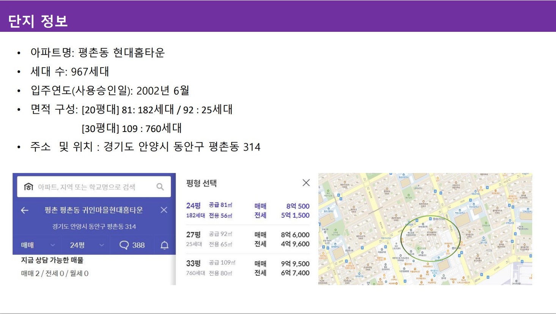
Task: Open the 24평 size dropdown
Action: 87,245
